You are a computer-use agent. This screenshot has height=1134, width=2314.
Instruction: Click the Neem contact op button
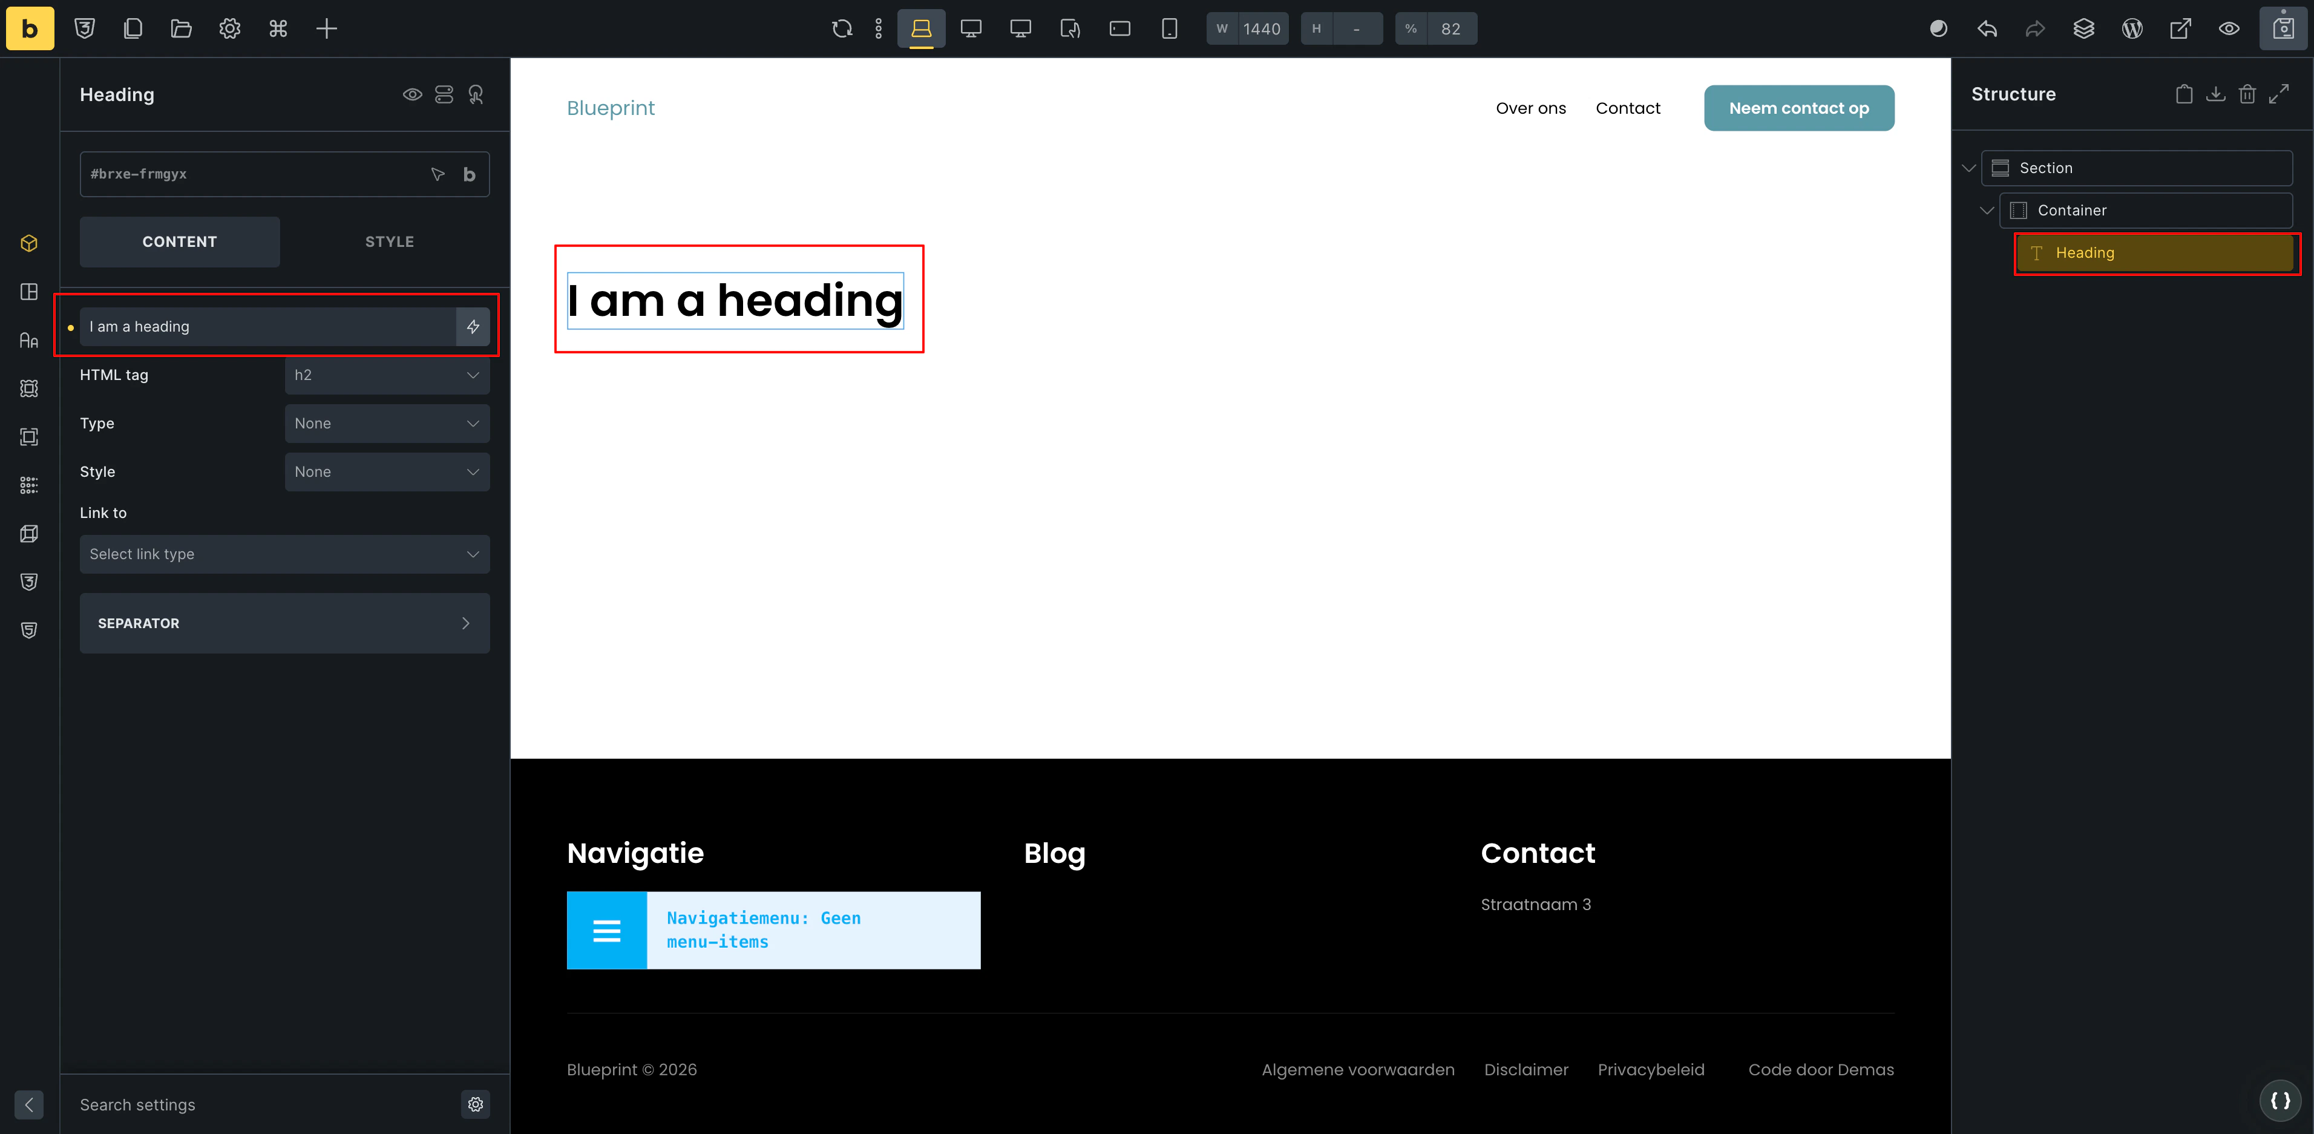click(1798, 108)
